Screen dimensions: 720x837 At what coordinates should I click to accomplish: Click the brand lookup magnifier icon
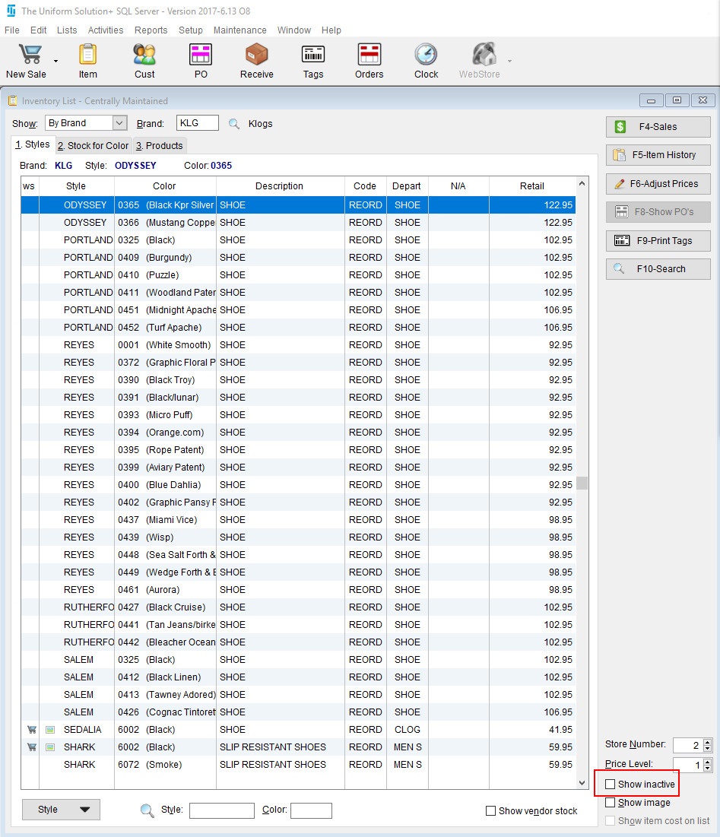tap(233, 124)
